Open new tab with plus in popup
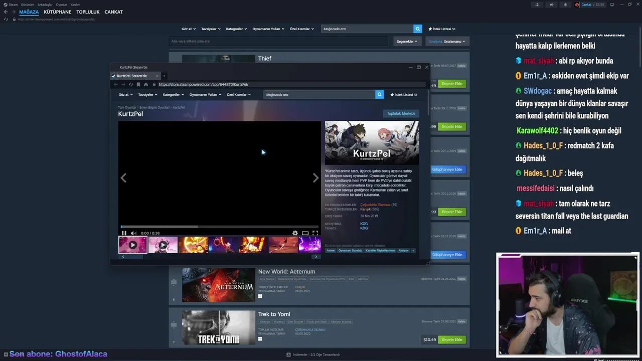642x361 pixels. click(164, 76)
